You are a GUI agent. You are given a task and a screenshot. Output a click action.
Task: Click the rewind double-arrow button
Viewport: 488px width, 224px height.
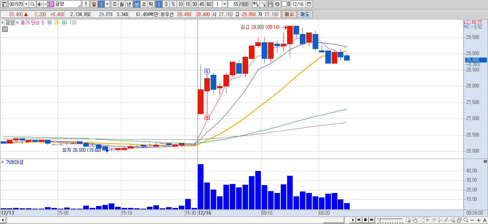click(x=359, y=220)
